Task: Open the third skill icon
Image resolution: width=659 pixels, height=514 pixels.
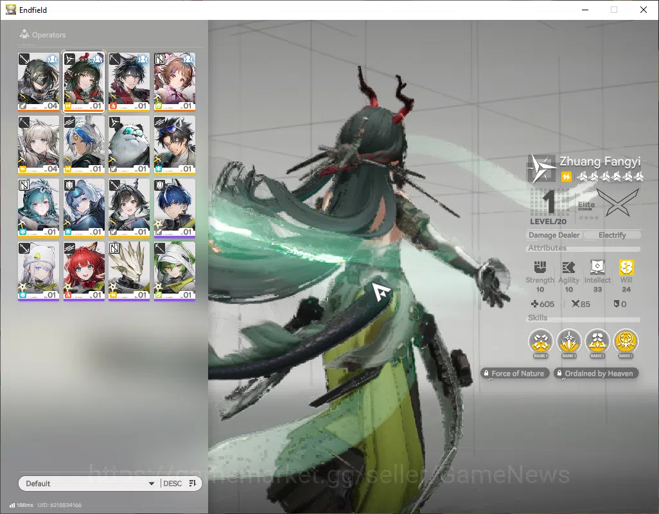Action: coord(597,341)
